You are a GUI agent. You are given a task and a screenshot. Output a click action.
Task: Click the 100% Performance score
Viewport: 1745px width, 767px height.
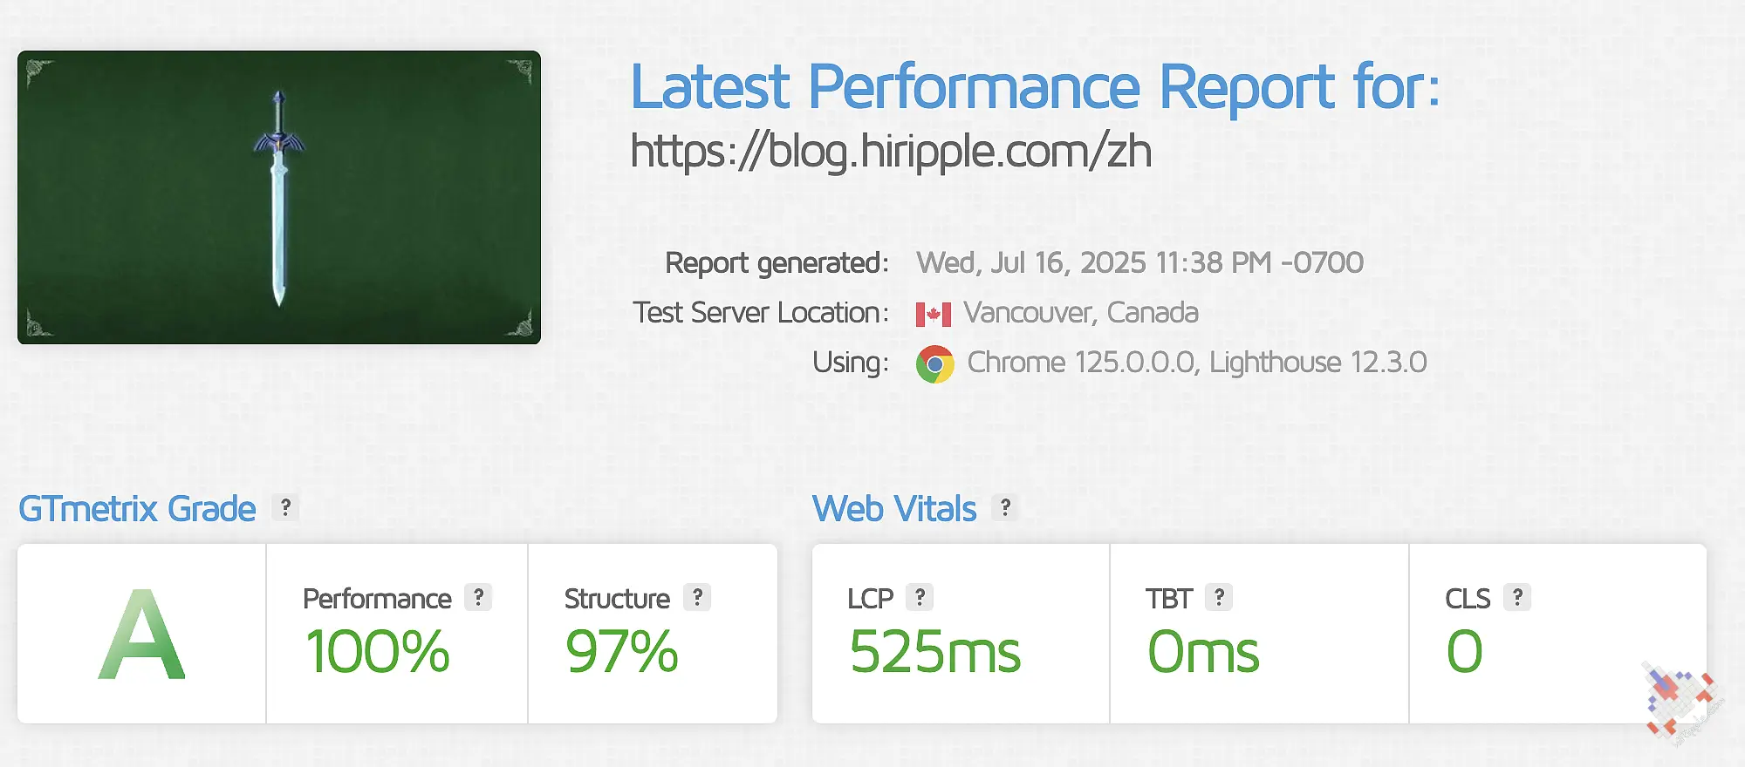pyautogui.click(x=377, y=652)
